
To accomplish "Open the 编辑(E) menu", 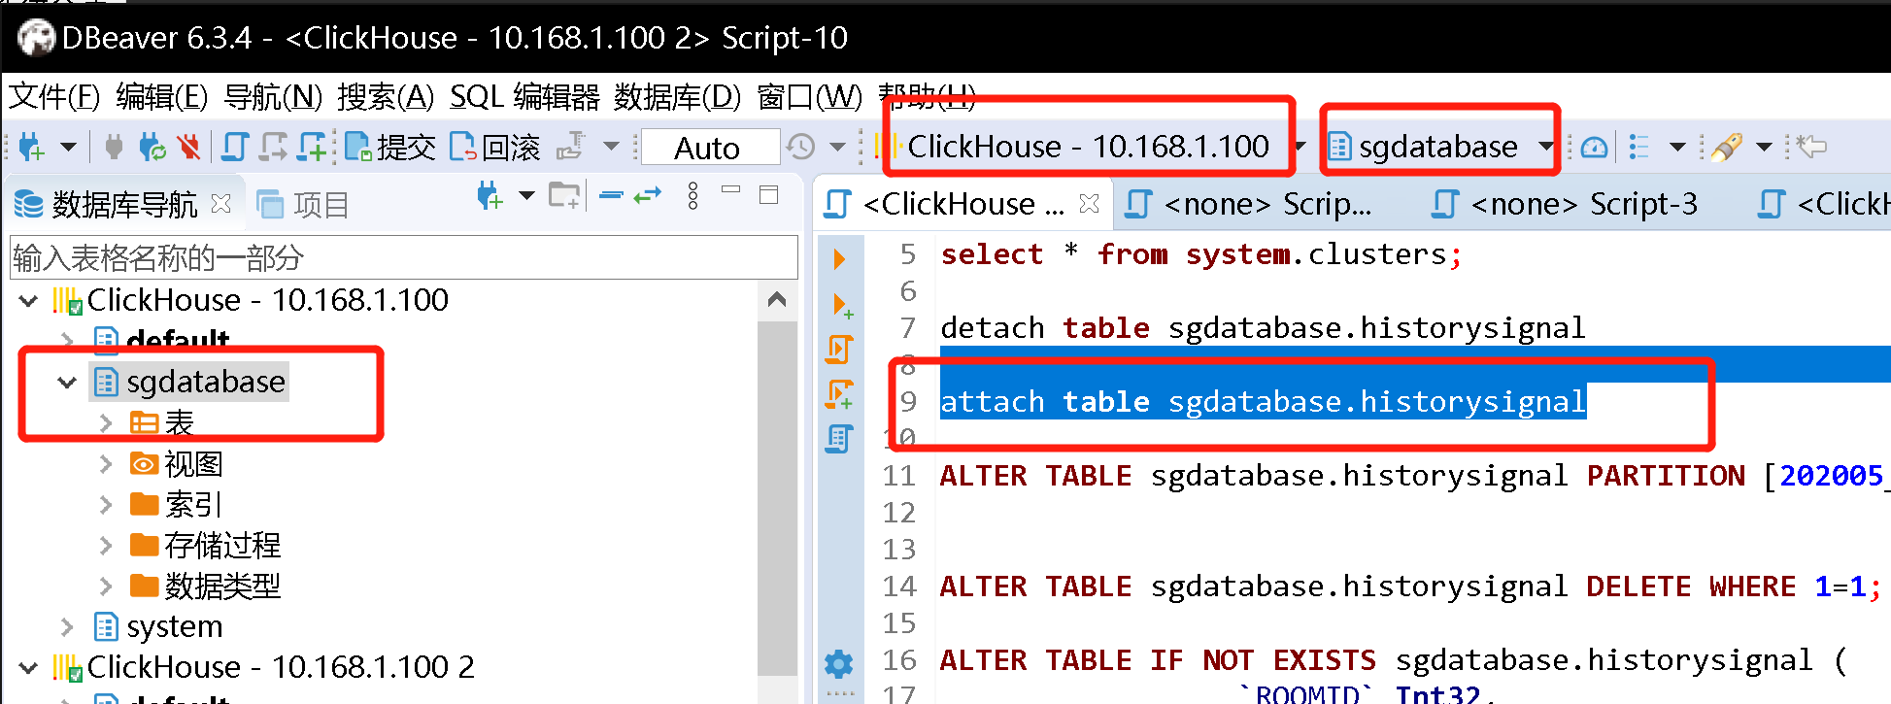I will coord(162,96).
